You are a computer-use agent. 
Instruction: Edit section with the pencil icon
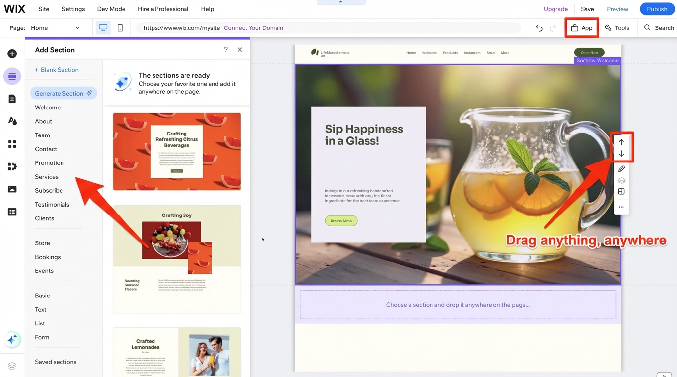click(621, 168)
